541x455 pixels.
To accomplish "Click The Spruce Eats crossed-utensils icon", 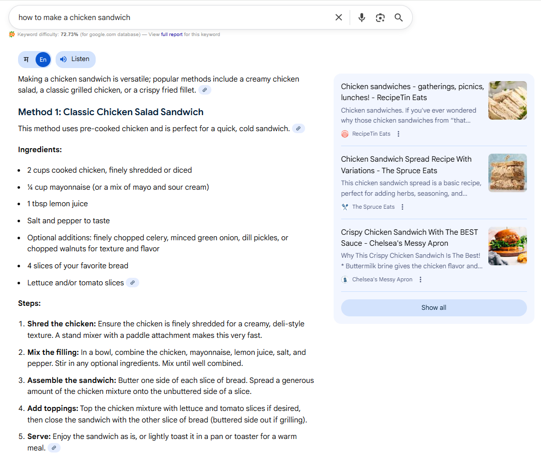I will [345, 206].
